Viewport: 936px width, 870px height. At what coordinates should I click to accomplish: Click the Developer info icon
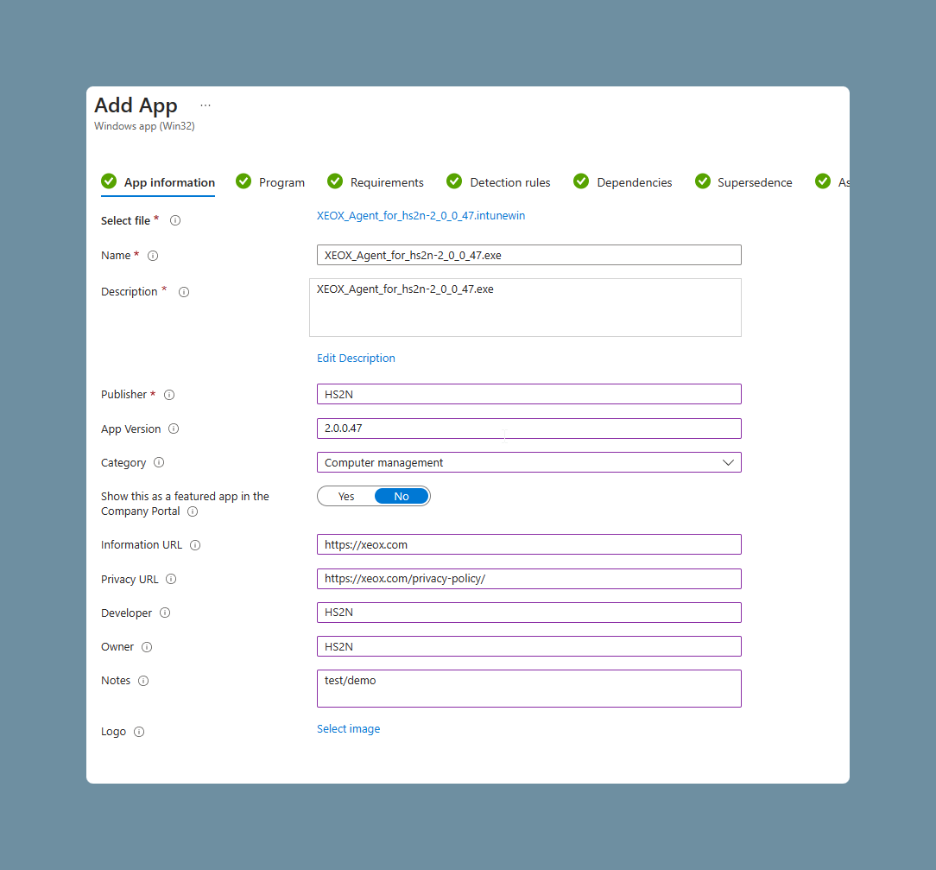(165, 613)
